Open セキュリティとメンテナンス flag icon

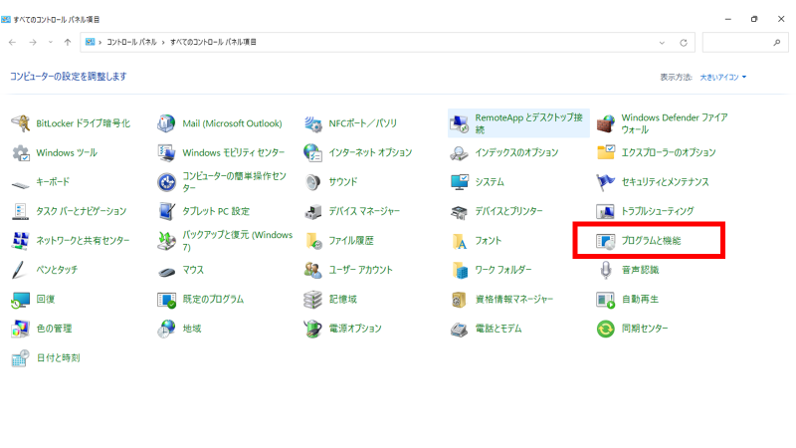[606, 182]
